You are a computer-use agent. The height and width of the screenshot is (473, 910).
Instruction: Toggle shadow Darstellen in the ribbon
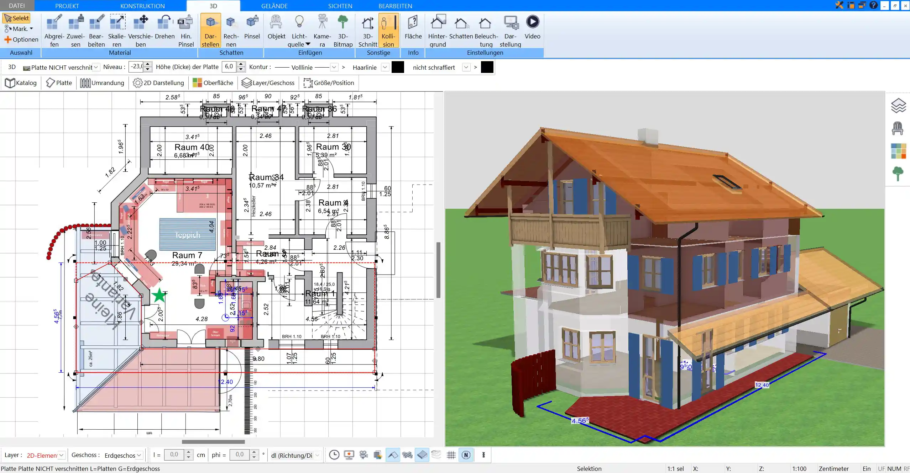[210, 31]
